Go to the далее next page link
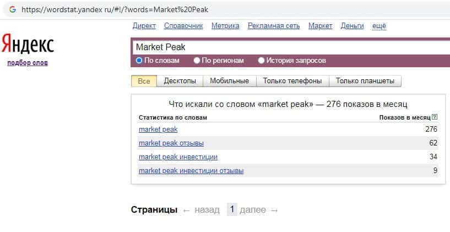 coord(258,210)
